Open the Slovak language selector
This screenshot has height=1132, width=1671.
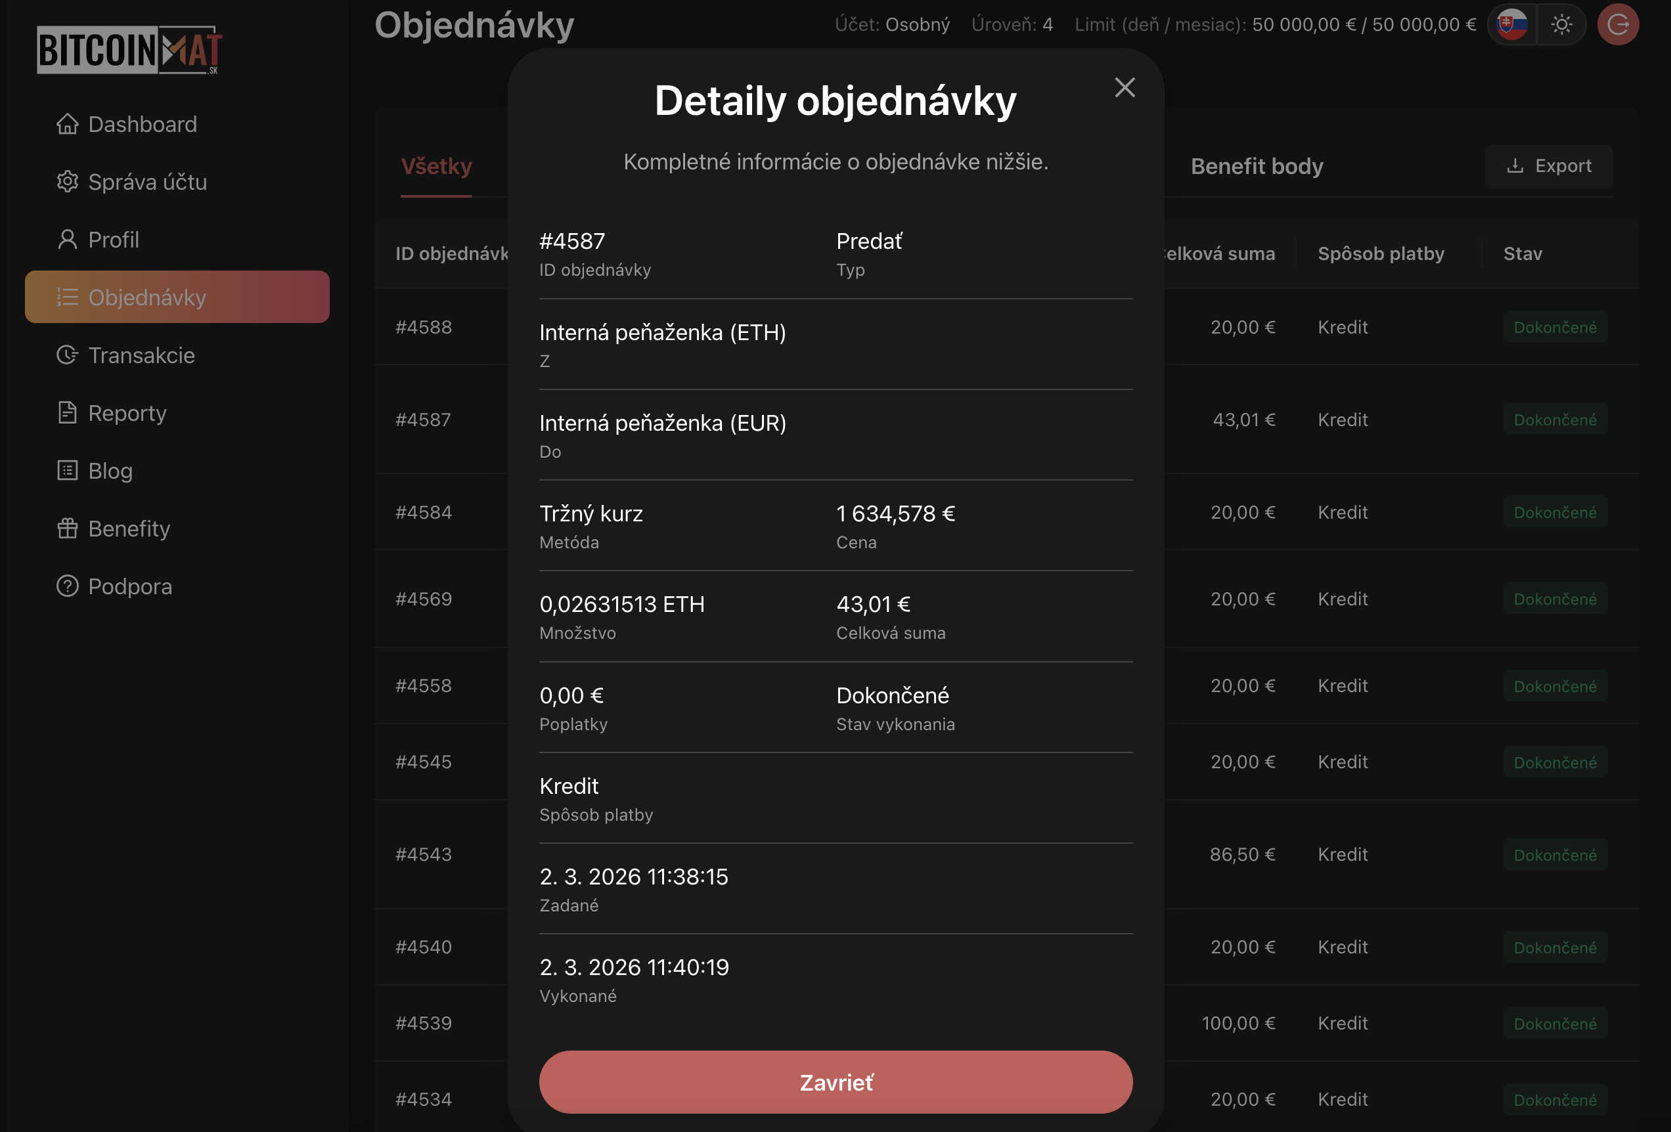coord(1513,24)
